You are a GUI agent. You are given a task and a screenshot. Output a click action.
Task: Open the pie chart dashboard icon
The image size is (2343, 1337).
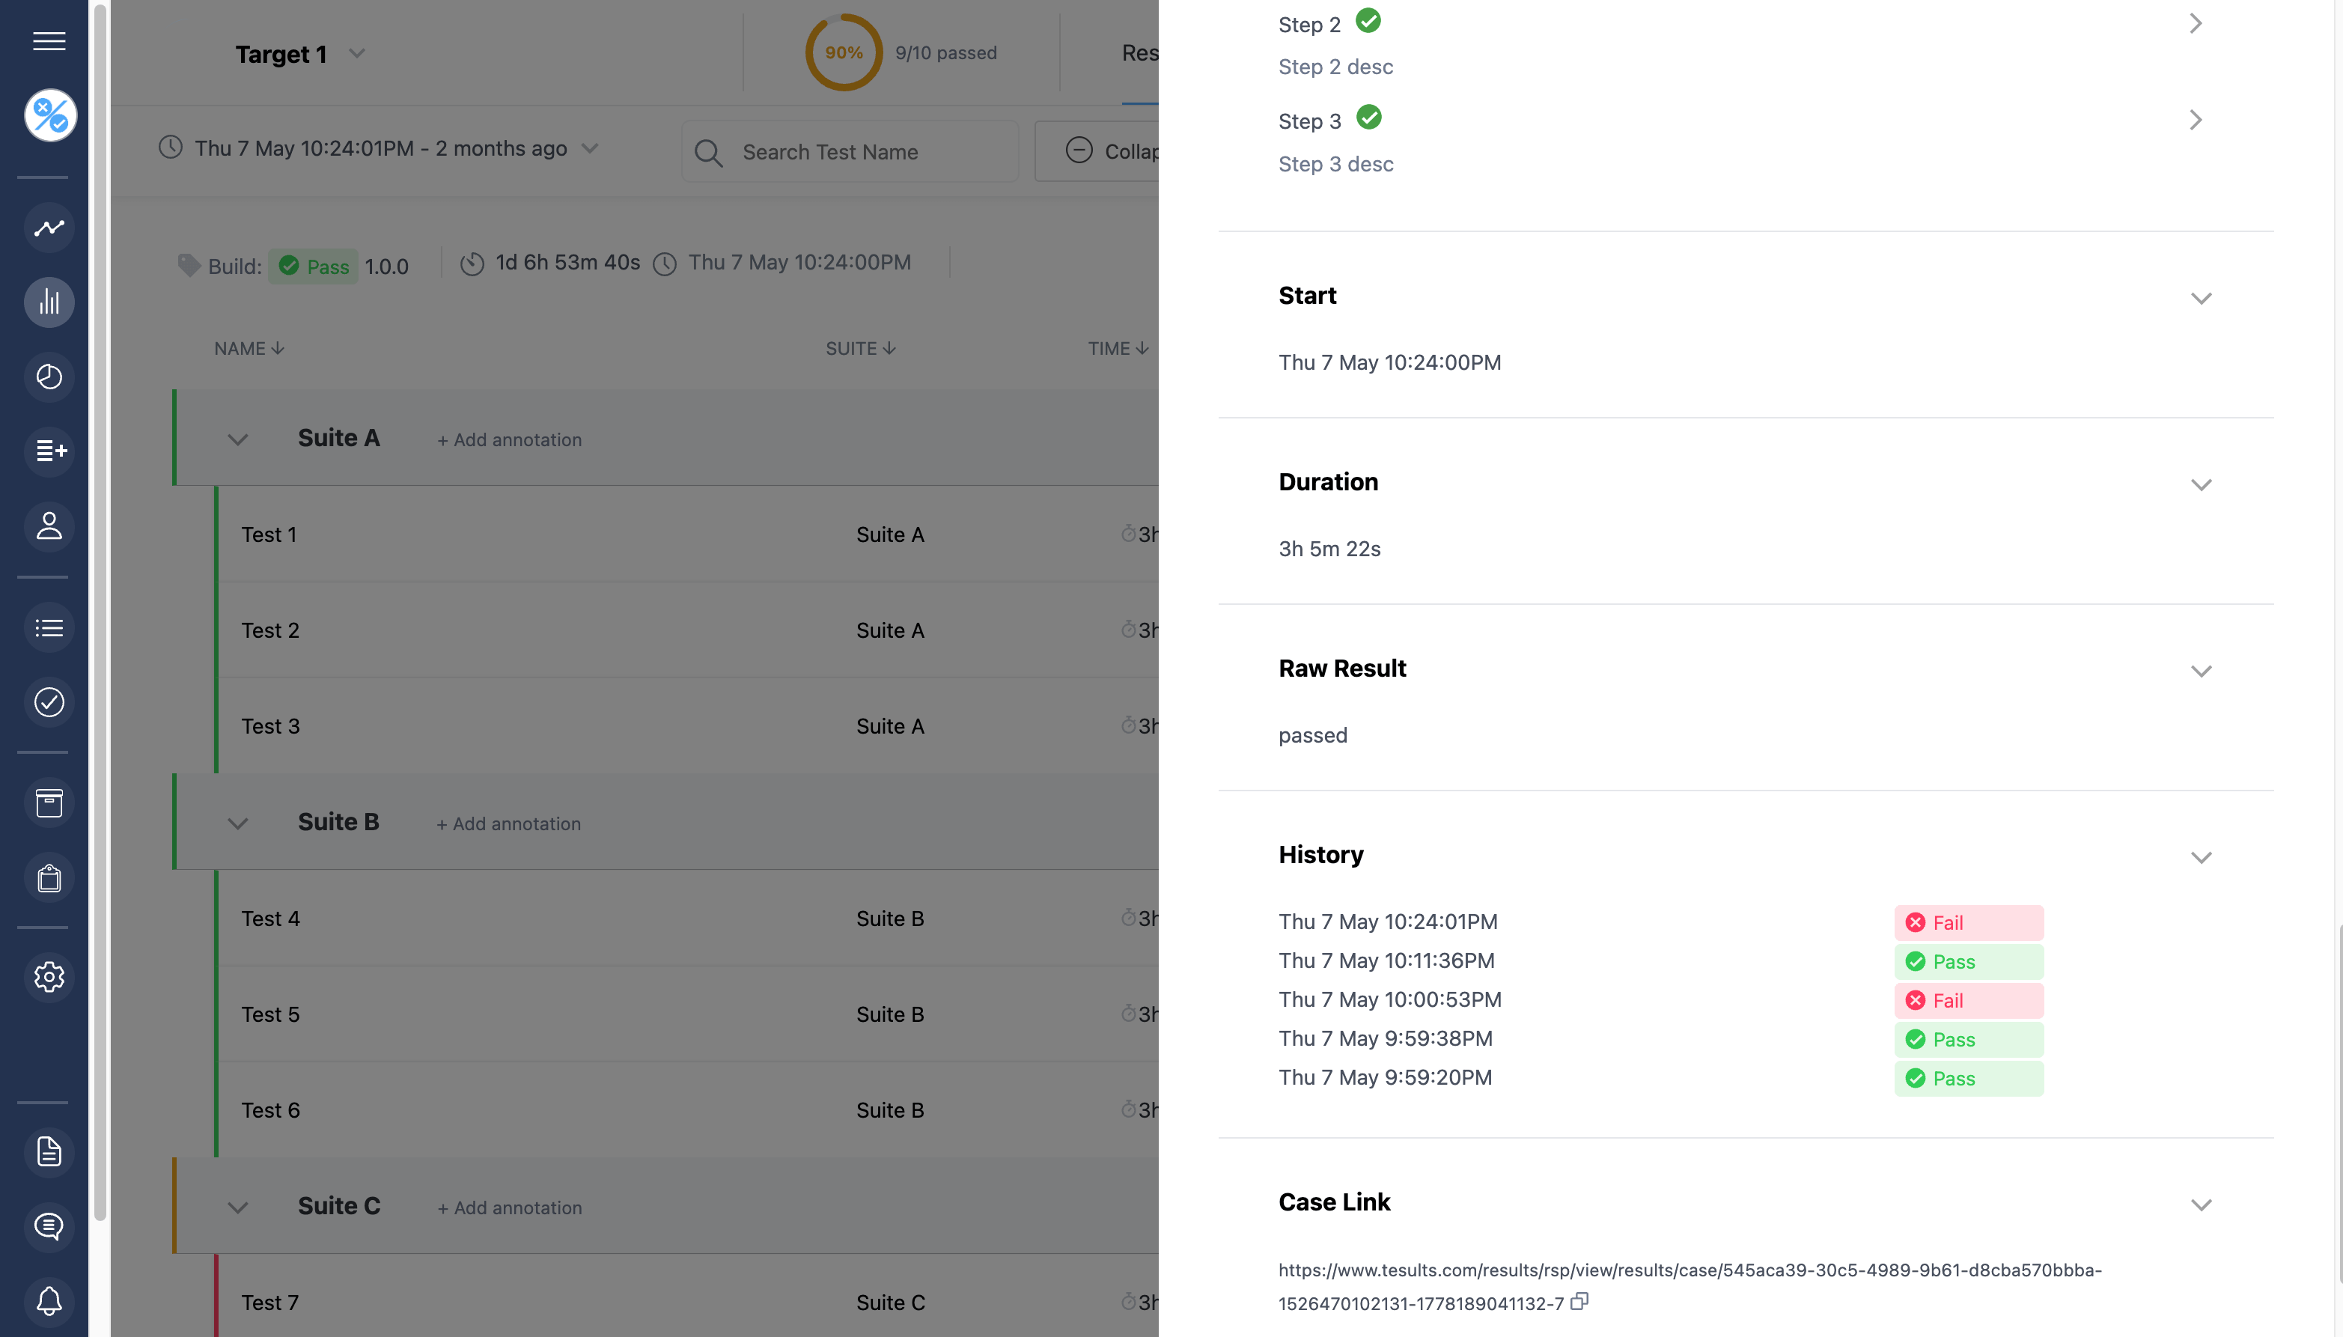click(49, 377)
